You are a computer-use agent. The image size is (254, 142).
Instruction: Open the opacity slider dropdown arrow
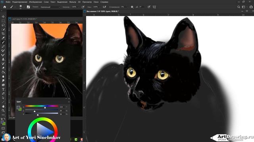pyautogui.click(x=79, y=7)
